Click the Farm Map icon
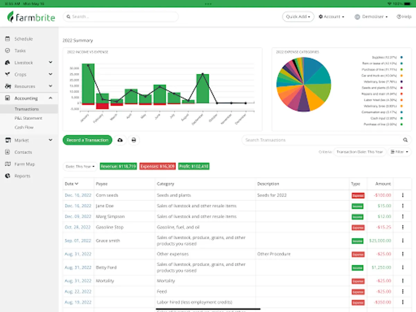Viewport: 416px width, 312px height. pos(8,164)
